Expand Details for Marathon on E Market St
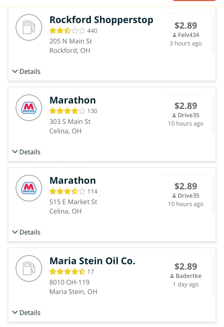224x327 pixels. [x=26, y=232]
